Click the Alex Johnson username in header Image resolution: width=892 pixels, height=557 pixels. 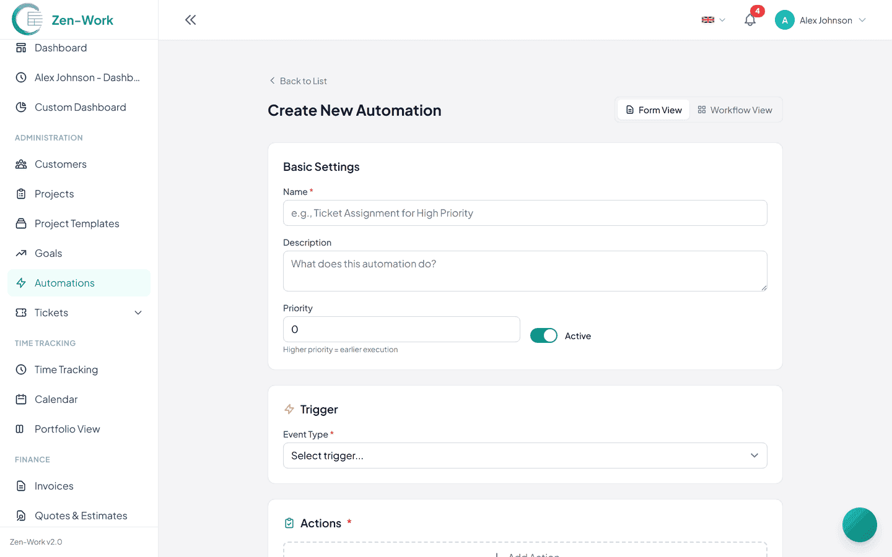click(826, 20)
